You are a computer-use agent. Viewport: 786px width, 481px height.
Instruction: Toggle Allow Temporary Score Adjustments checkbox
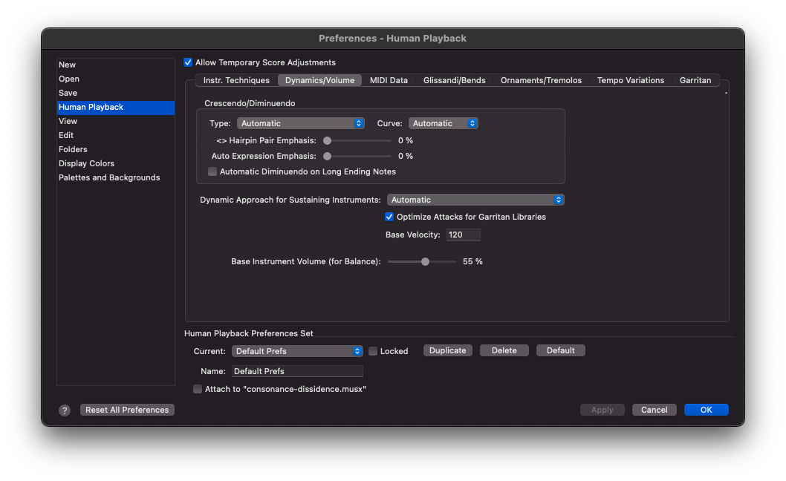coord(188,62)
